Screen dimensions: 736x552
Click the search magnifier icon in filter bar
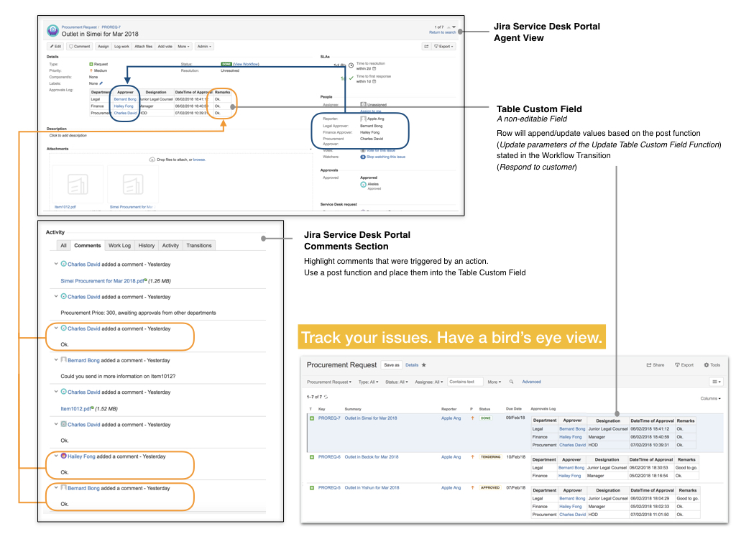(x=511, y=382)
